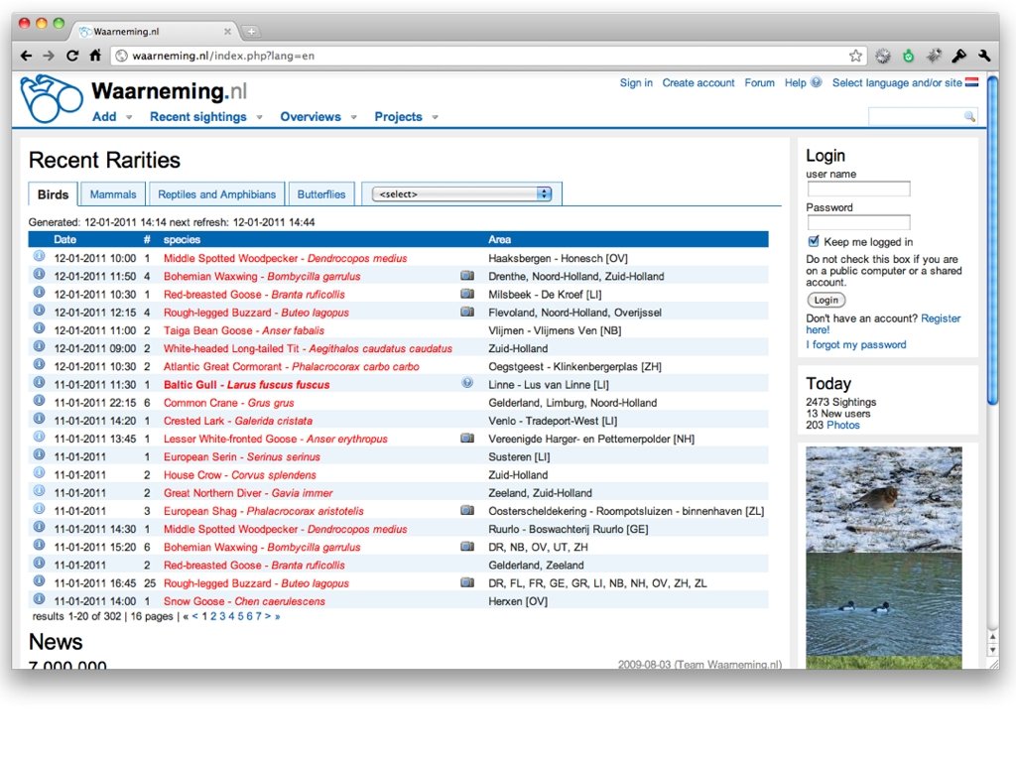This screenshot has height=762, width=1016.
Task: Expand the Projects menu arrow
Action: tap(435, 117)
